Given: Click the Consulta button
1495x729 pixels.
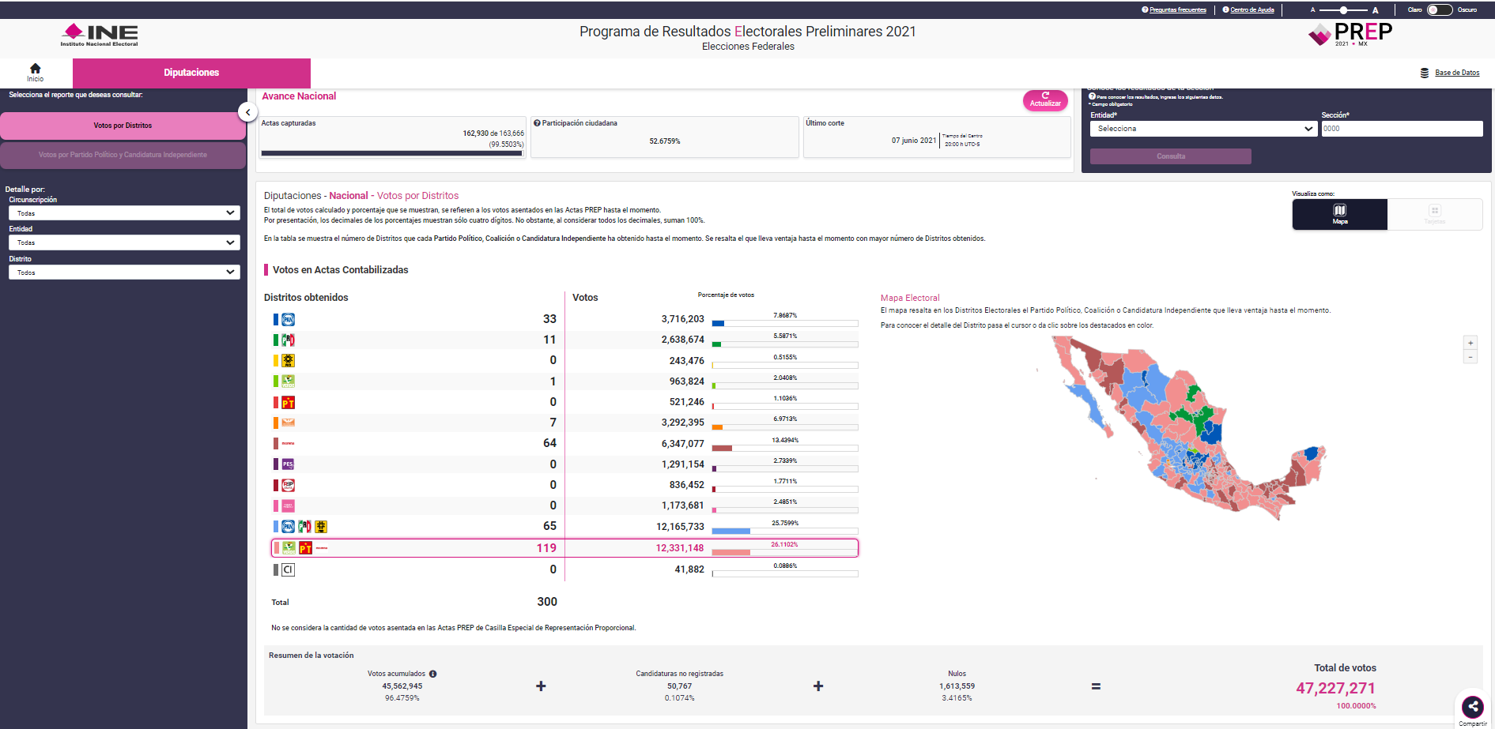Looking at the screenshot, I should pos(1171,156).
